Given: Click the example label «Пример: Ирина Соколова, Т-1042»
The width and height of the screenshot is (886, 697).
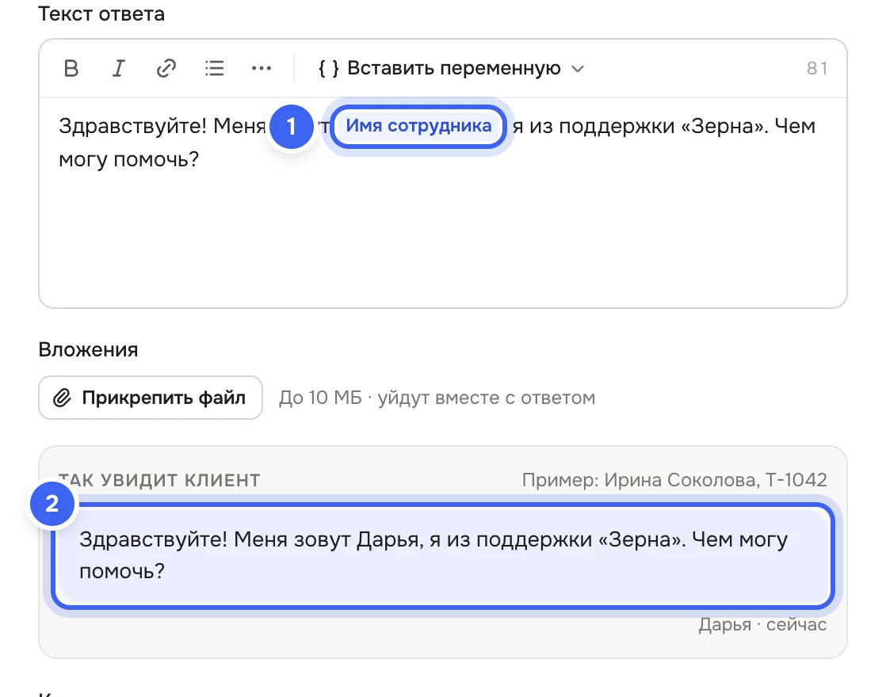Looking at the screenshot, I should [x=674, y=479].
